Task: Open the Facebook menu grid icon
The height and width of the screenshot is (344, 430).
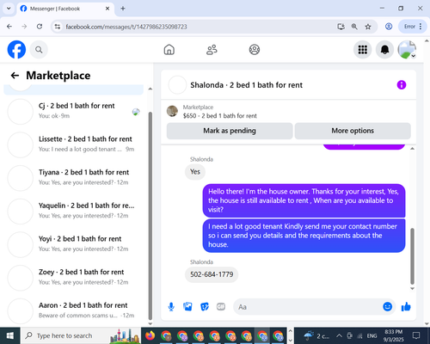Action: [363, 50]
